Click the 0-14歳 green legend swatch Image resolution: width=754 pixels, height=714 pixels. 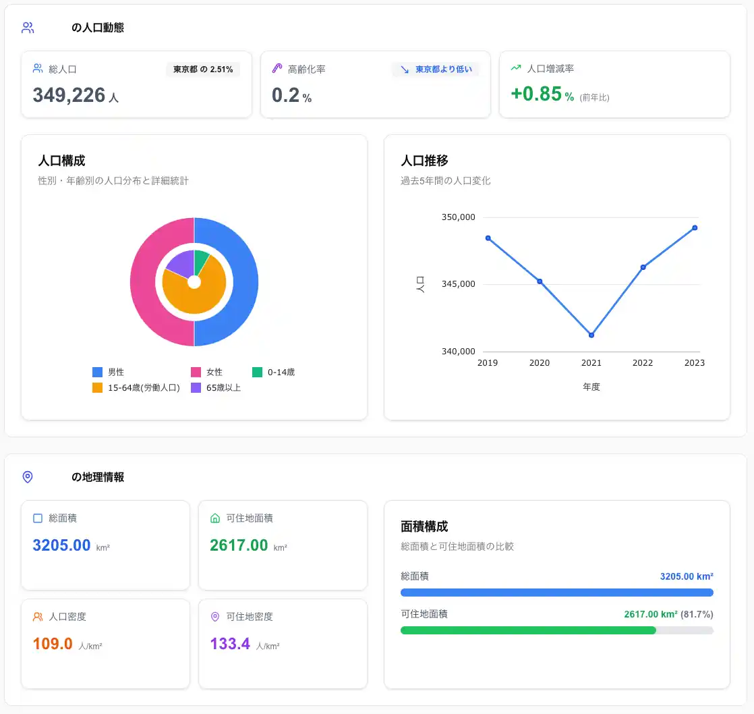point(257,372)
